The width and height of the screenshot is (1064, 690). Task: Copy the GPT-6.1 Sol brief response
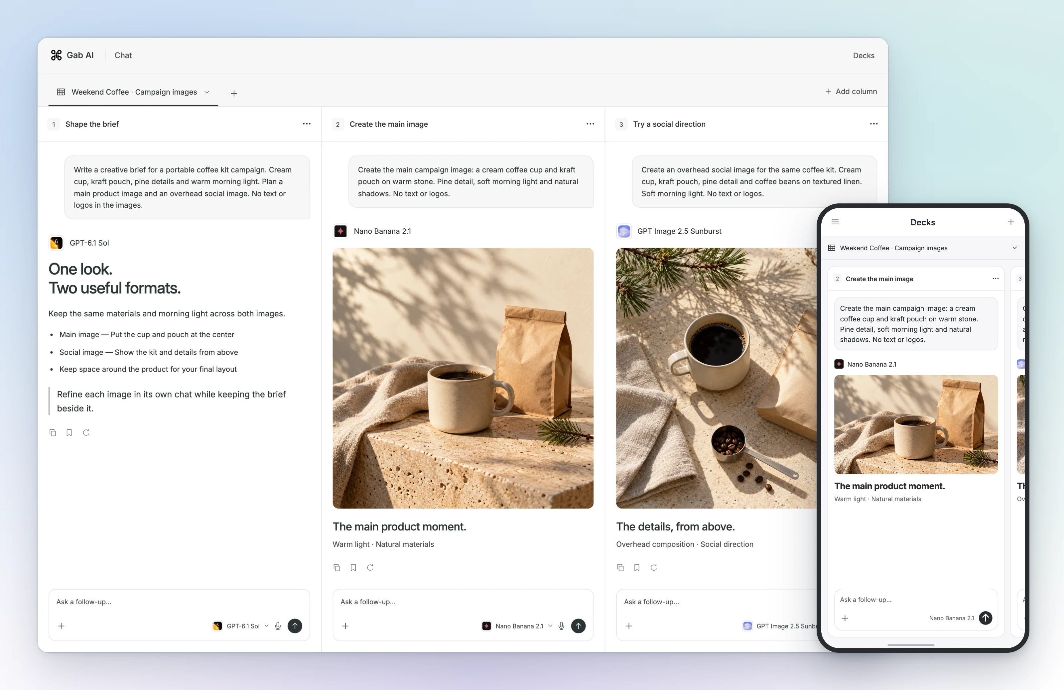[x=53, y=432]
